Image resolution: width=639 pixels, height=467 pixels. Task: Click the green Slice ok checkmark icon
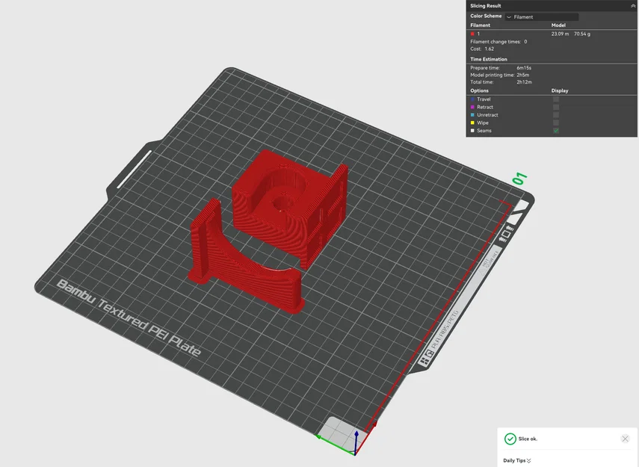(x=510, y=439)
